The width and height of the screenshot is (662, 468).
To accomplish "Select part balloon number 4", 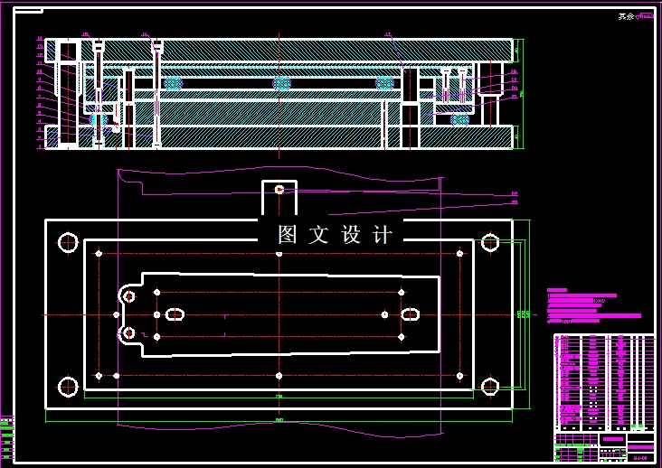I will coord(39,121).
